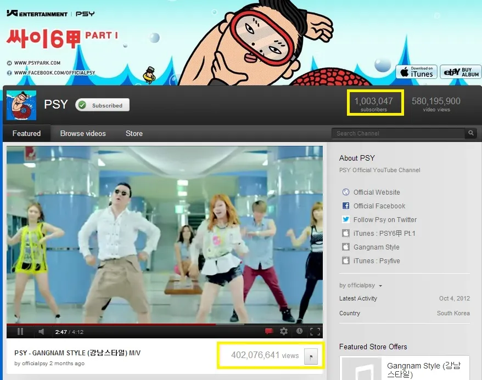Click the Watch Later clock icon
482x380 pixels.
[x=299, y=331]
